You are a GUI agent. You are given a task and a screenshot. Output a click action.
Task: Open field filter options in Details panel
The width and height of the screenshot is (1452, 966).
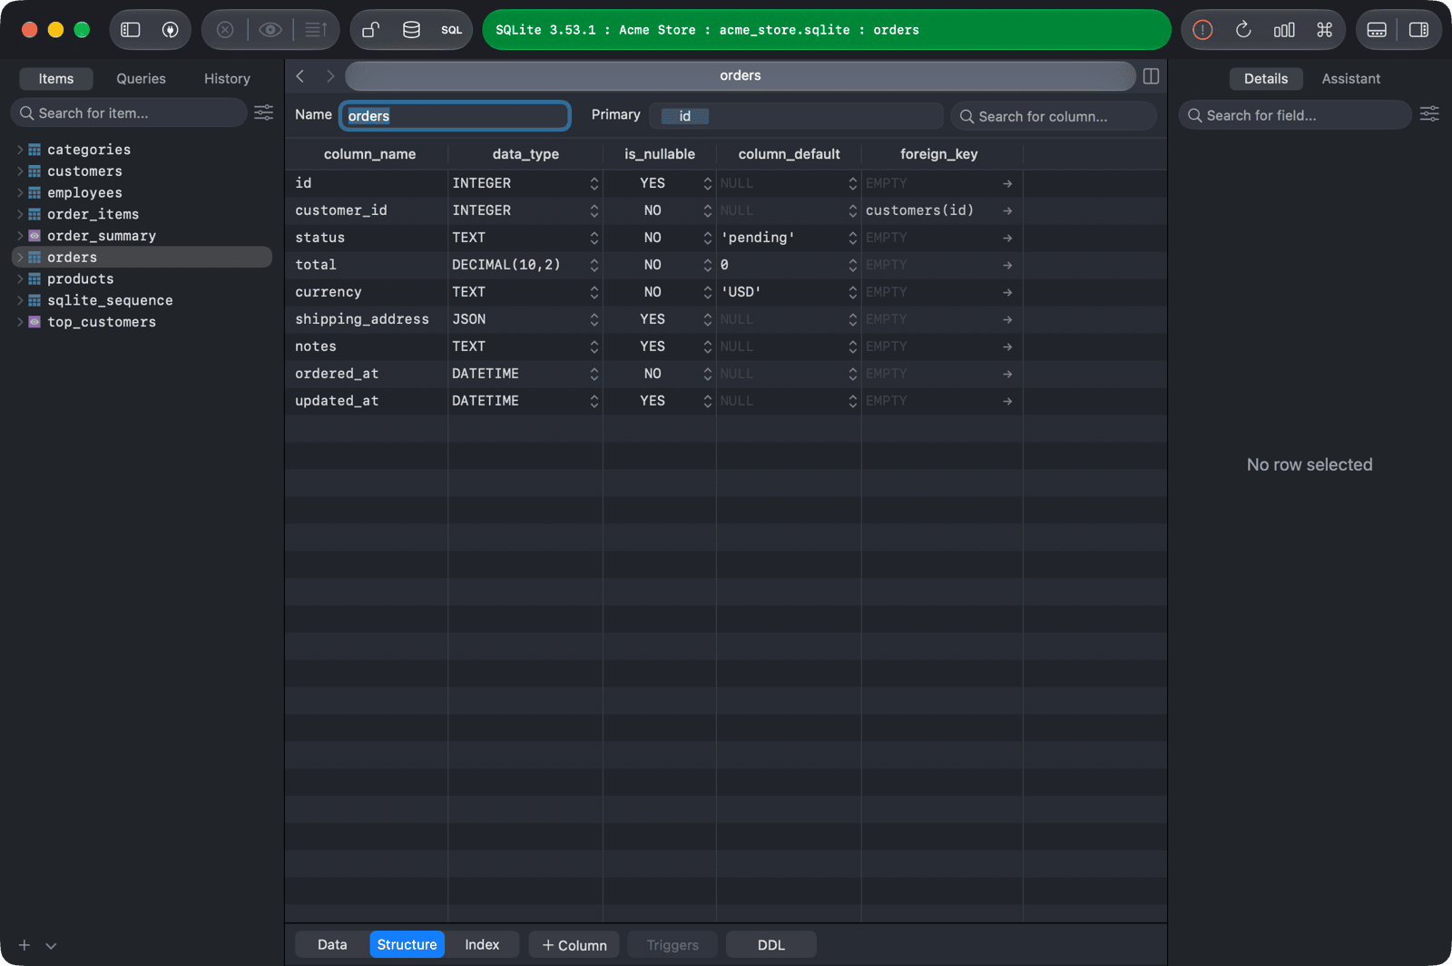point(1429,113)
